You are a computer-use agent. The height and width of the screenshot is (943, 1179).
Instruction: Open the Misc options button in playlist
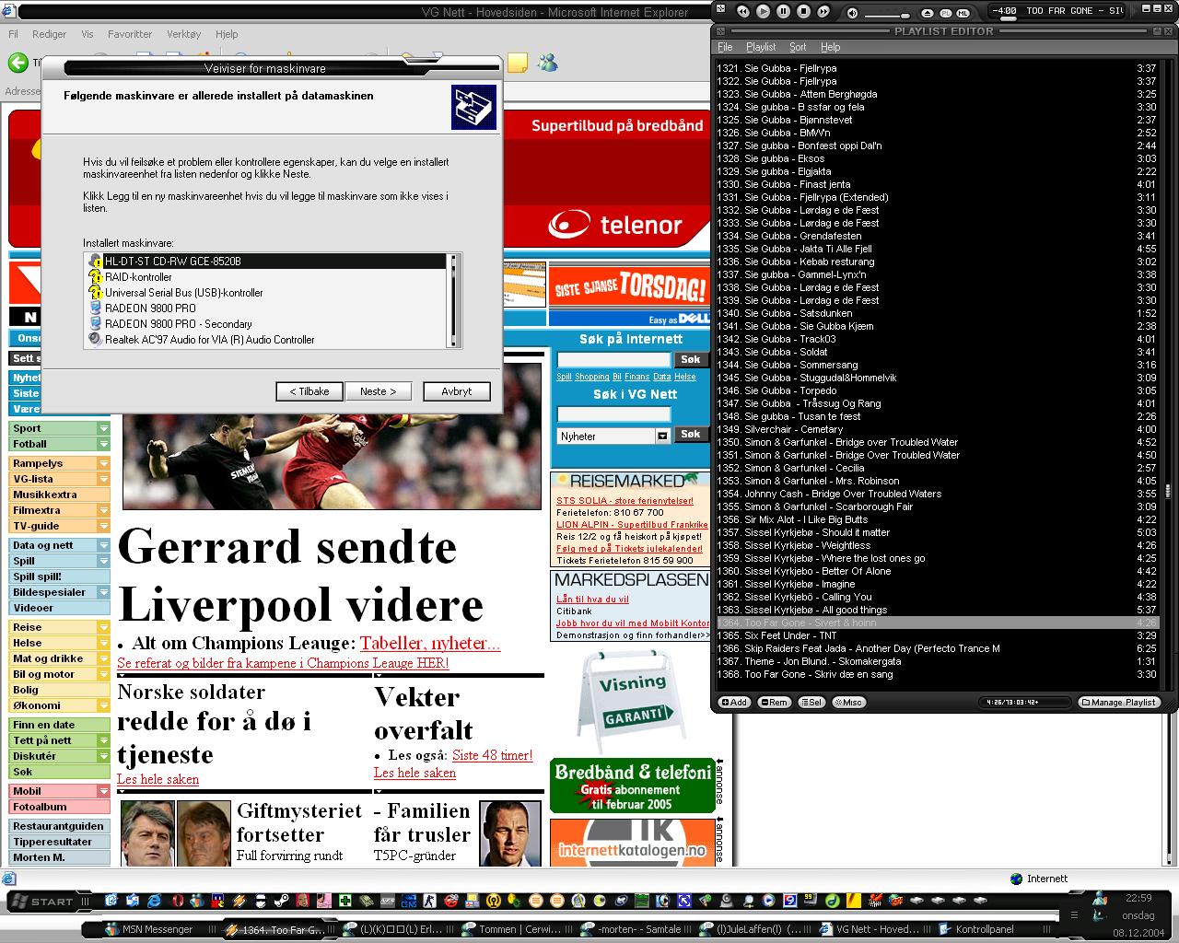[x=848, y=702]
